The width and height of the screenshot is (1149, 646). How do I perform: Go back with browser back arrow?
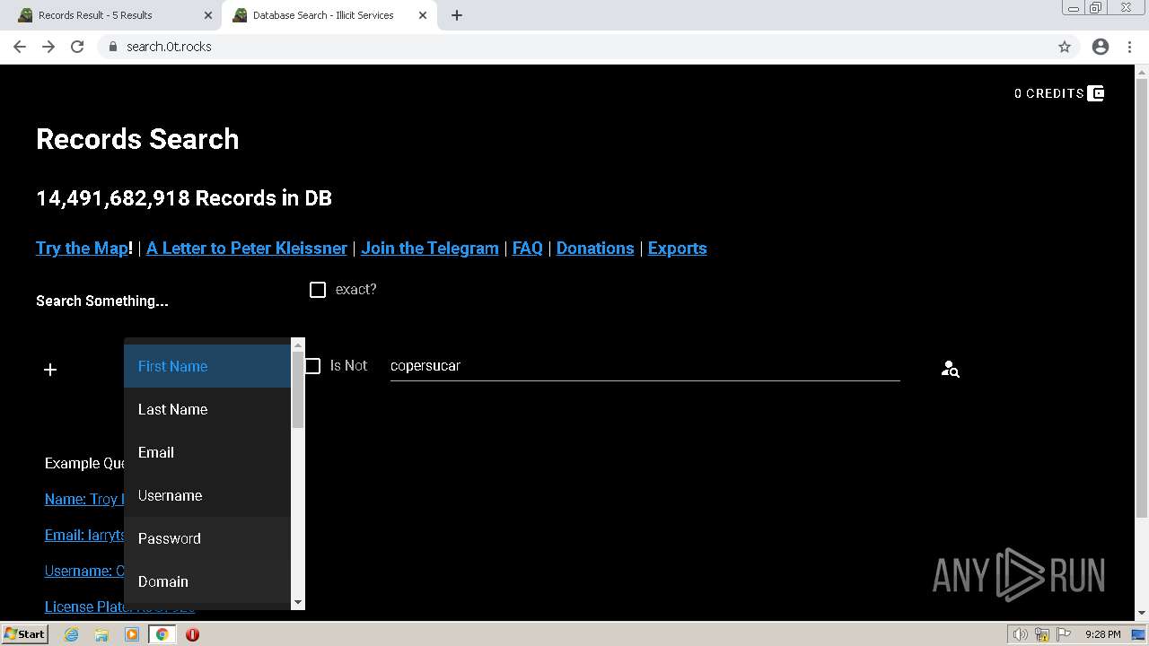coord(20,47)
